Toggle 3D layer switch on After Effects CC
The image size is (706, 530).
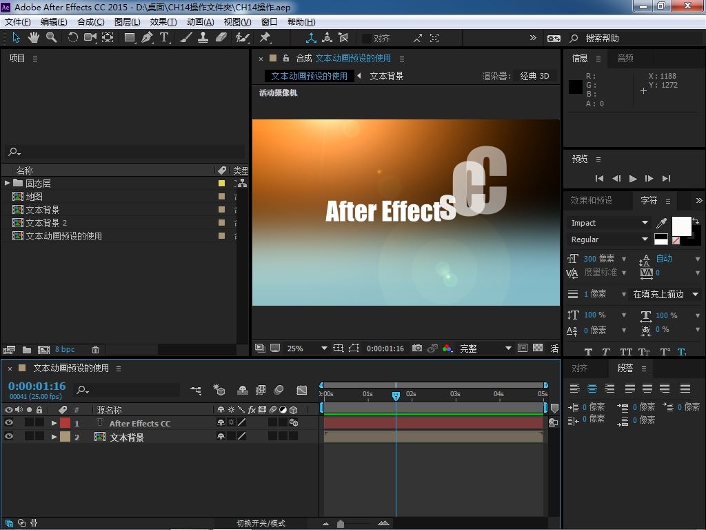tap(294, 422)
